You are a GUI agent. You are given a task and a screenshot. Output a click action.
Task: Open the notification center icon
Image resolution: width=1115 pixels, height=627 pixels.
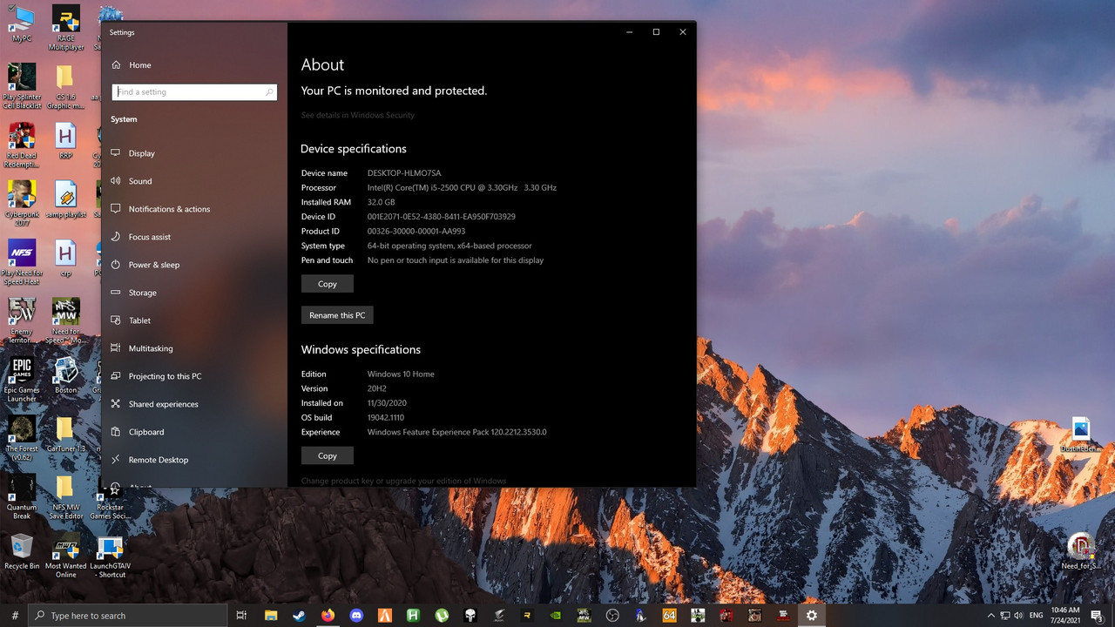(1097, 616)
